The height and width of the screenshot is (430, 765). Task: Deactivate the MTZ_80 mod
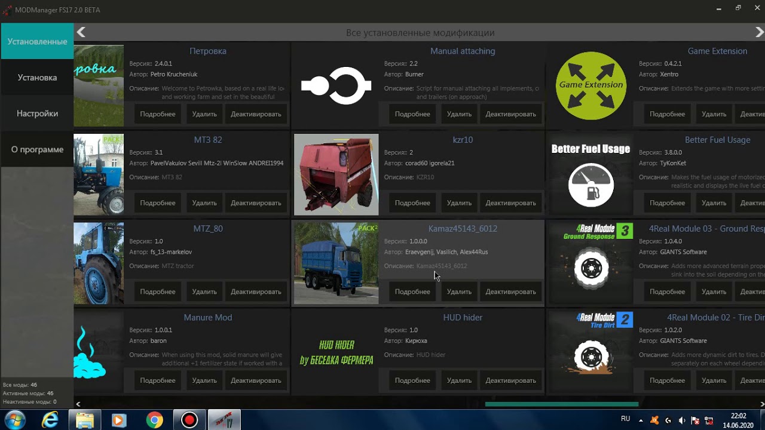pos(256,292)
